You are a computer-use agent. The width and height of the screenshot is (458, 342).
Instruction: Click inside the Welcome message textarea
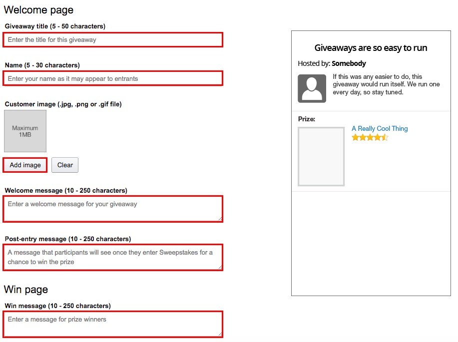coord(113,209)
